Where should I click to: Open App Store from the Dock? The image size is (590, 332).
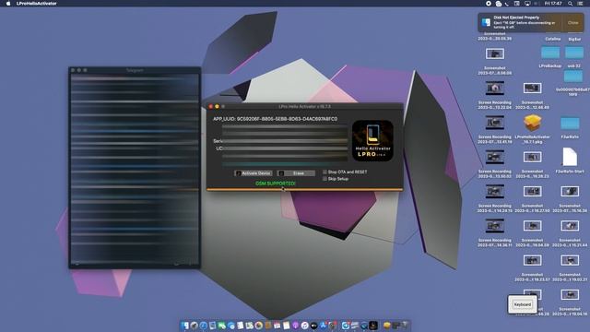[323, 326]
